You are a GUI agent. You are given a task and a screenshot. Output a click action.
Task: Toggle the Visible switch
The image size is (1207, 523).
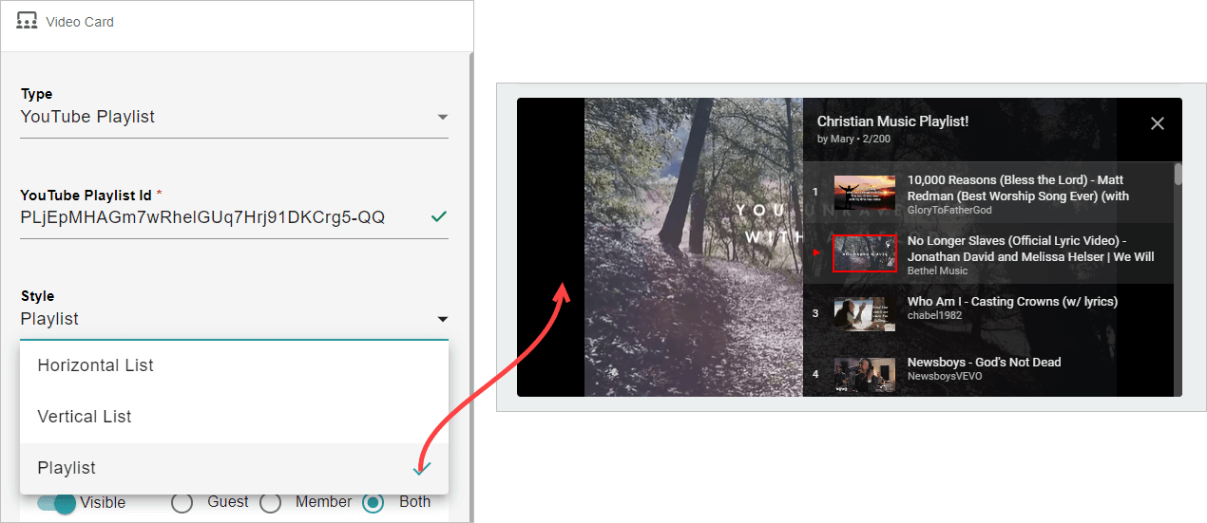pos(56,503)
